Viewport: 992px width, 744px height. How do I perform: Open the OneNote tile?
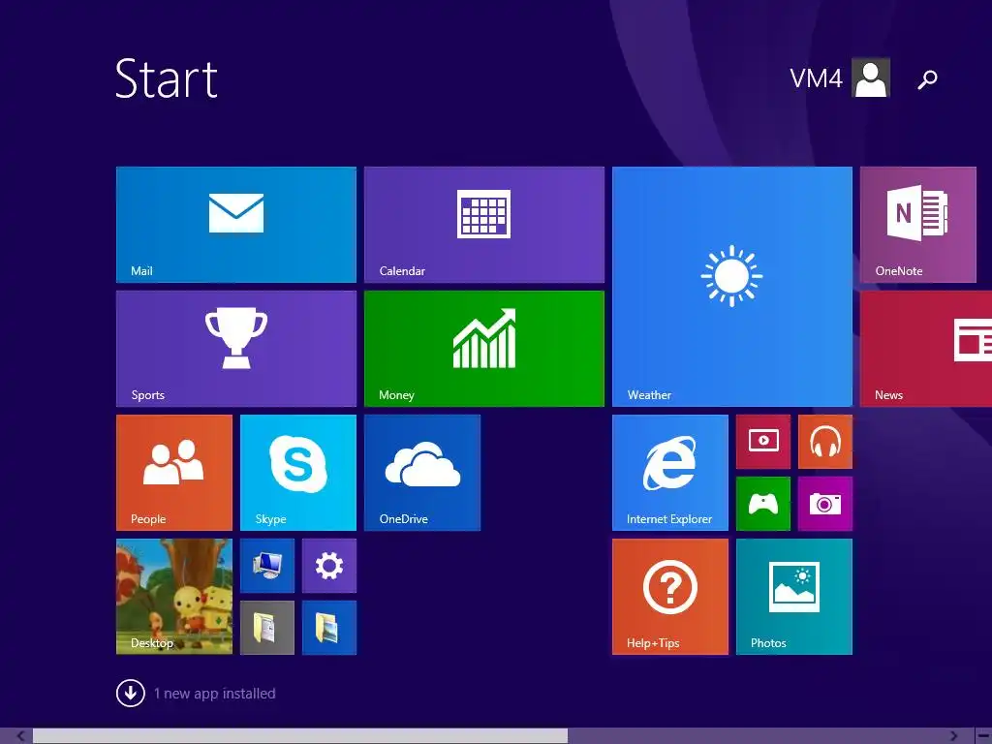[x=918, y=225]
